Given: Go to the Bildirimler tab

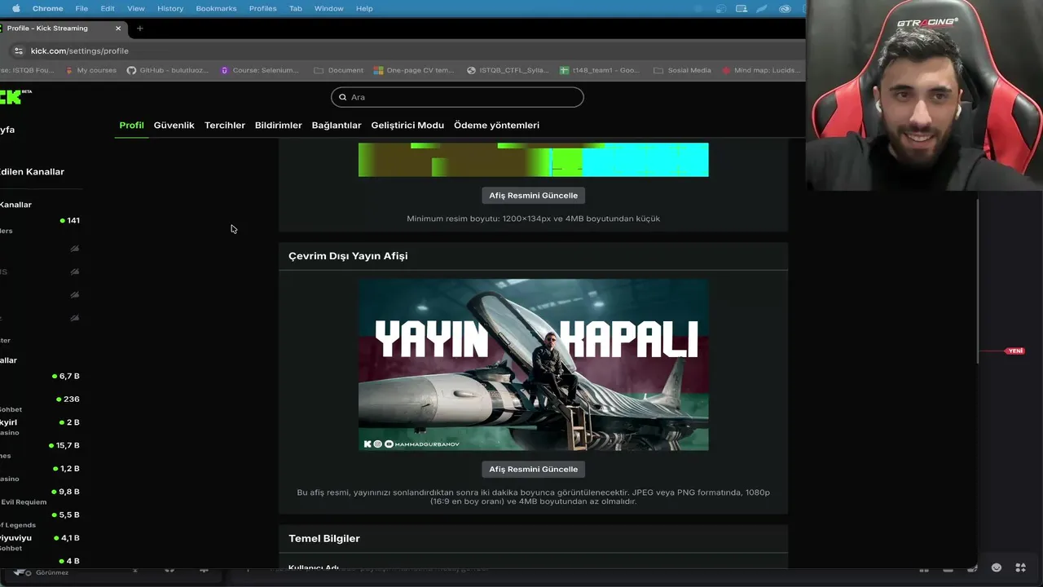Looking at the screenshot, I should point(278,126).
